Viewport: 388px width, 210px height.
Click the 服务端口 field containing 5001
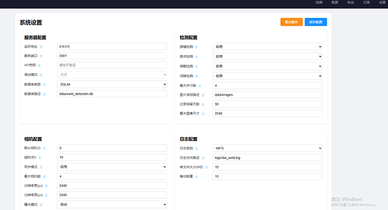pos(112,56)
